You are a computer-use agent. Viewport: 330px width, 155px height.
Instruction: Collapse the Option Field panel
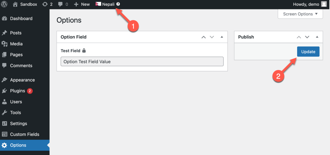click(x=222, y=37)
